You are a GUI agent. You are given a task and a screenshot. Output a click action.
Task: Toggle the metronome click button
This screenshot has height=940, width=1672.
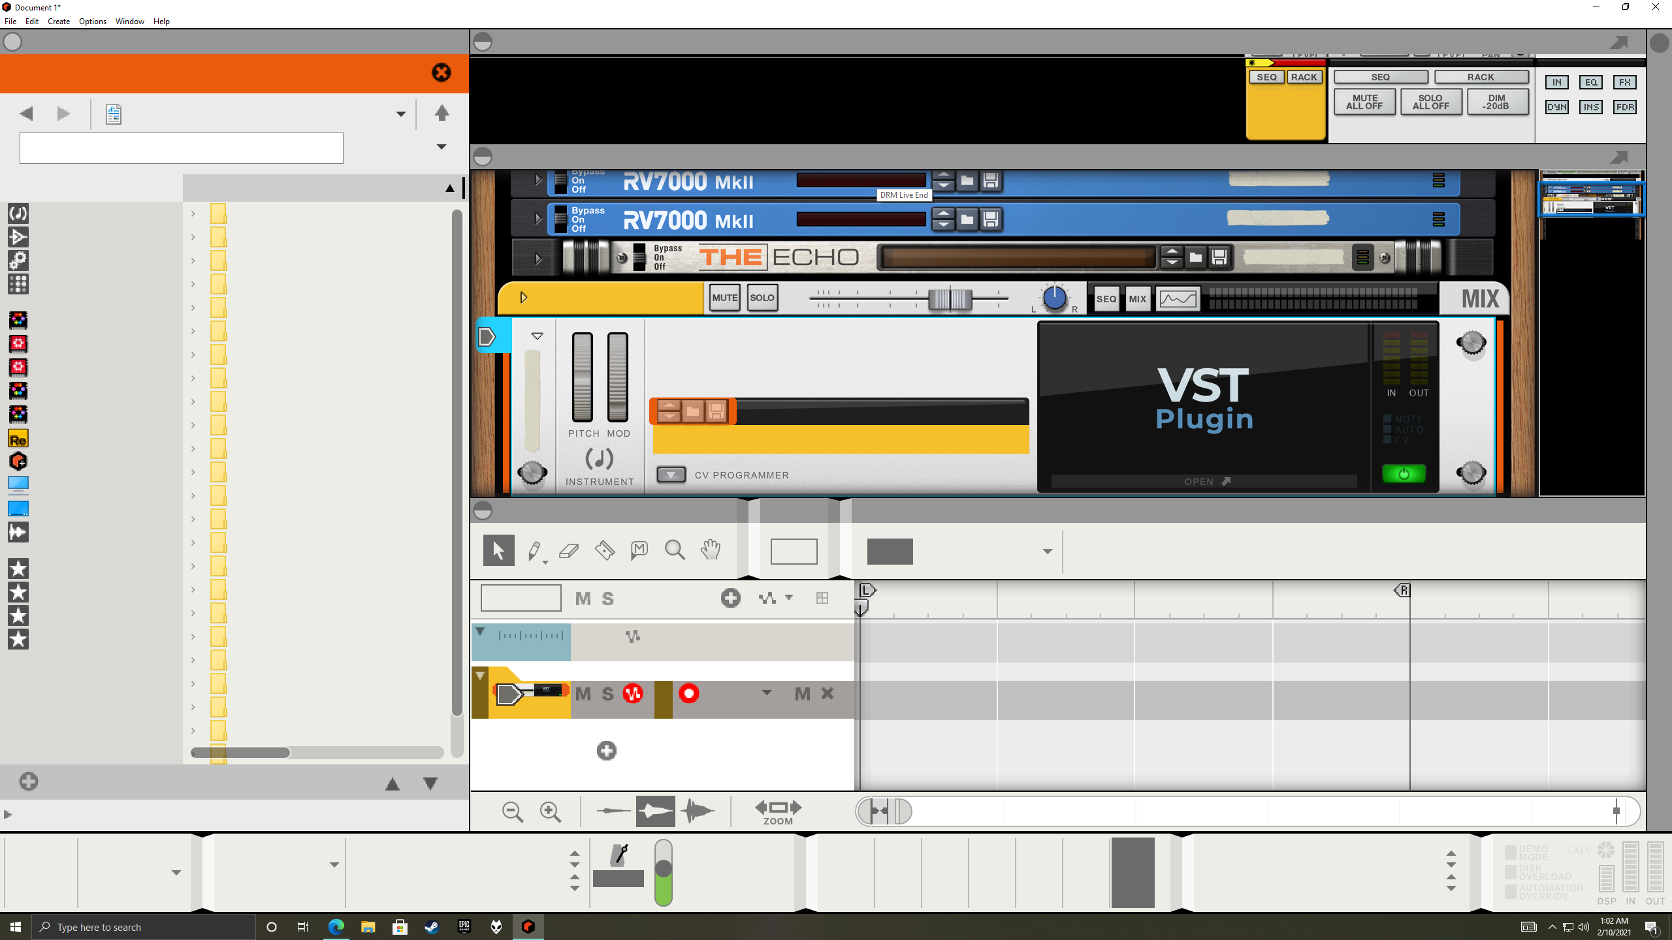(x=619, y=856)
